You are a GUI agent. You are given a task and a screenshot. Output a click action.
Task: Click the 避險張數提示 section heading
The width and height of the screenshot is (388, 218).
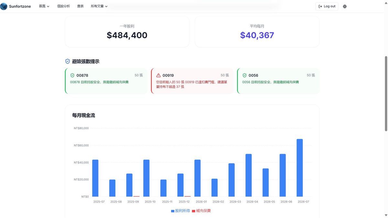tap(86, 61)
